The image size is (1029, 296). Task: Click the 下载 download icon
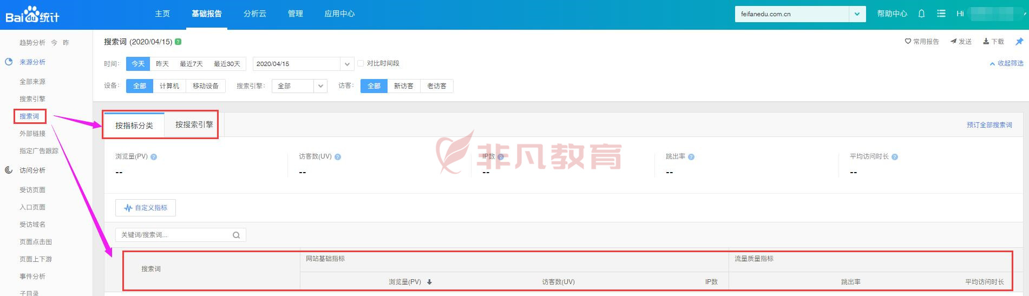coord(986,41)
